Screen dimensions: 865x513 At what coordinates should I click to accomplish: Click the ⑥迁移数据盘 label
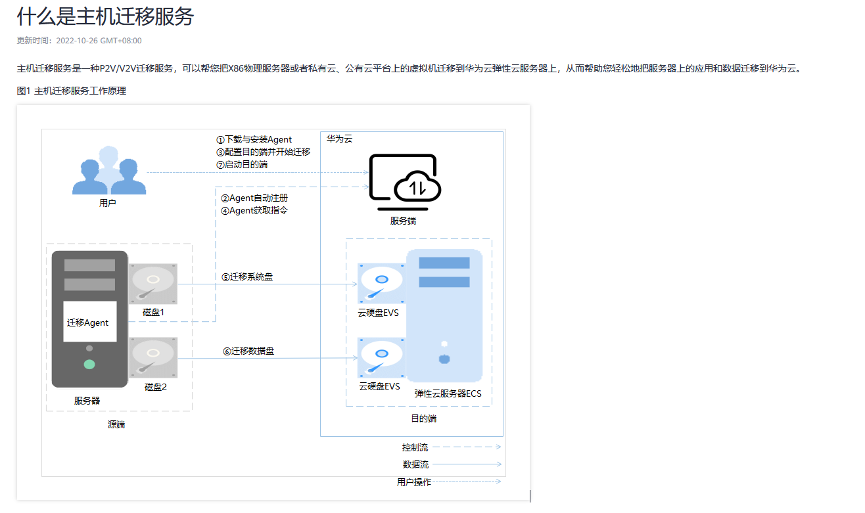click(248, 351)
